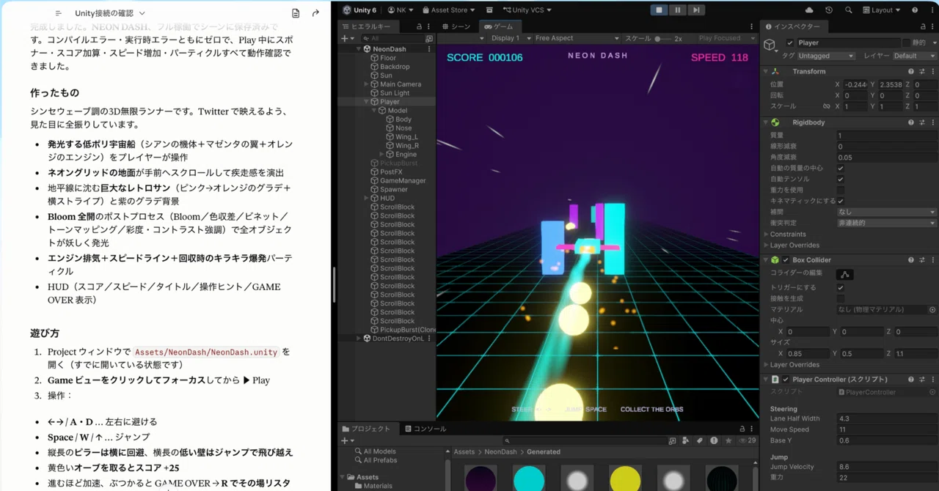Adjust the Game view スケール slider

click(x=662, y=38)
